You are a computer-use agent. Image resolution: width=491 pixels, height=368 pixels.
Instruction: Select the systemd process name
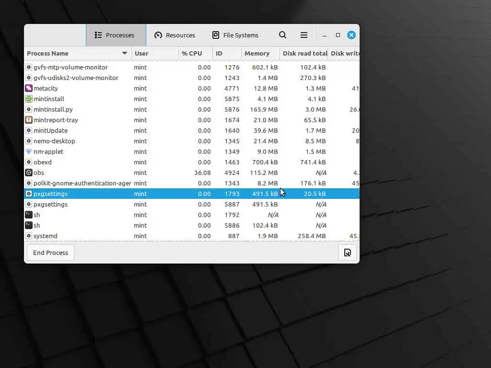click(46, 236)
